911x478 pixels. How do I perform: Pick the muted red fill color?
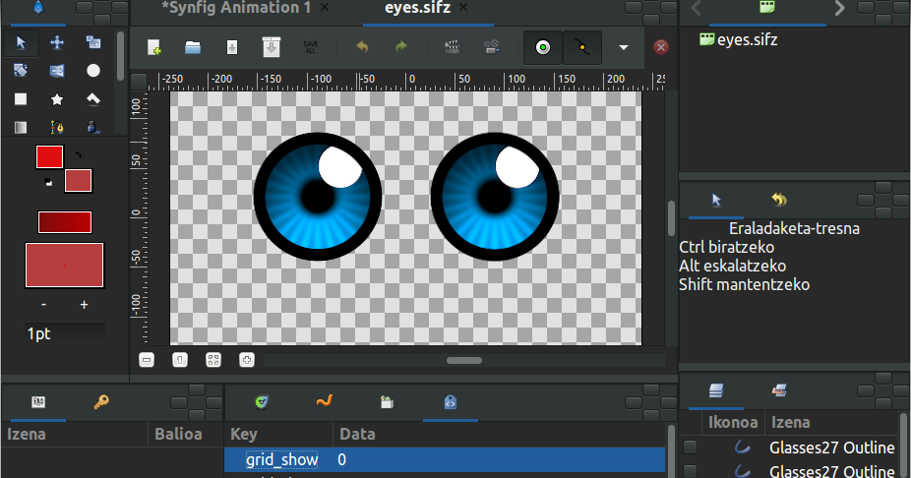click(78, 181)
